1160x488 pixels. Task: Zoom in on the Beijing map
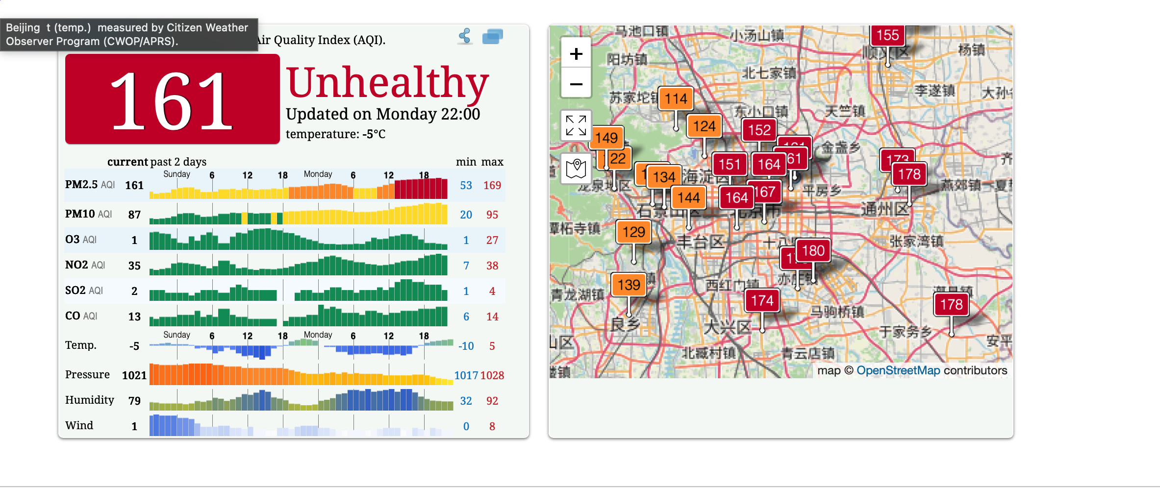click(x=576, y=53)
